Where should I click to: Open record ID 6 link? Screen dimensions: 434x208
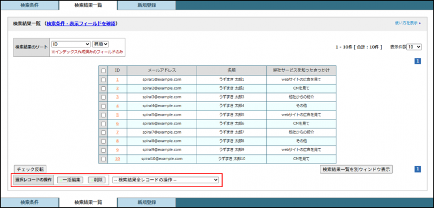[118, 123]
